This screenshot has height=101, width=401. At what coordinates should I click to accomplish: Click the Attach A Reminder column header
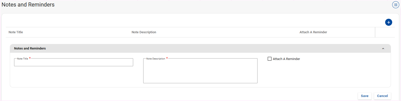(313, 32)
